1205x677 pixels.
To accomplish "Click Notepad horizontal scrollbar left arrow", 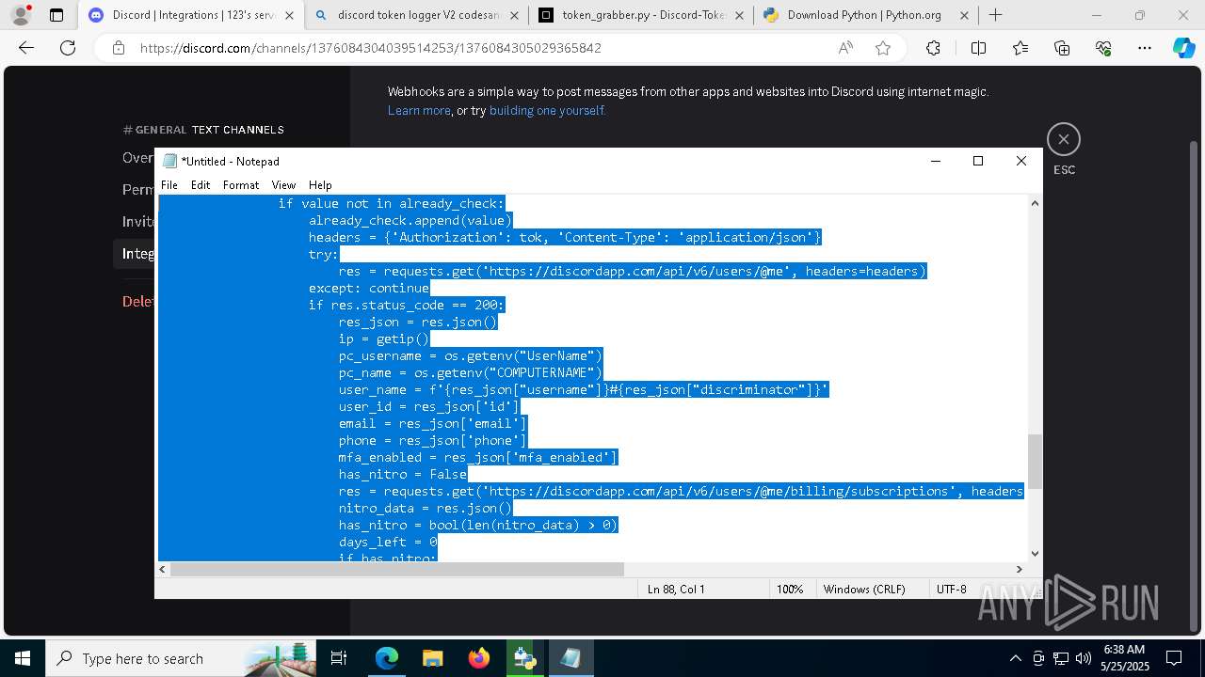I will pos(162,569).
